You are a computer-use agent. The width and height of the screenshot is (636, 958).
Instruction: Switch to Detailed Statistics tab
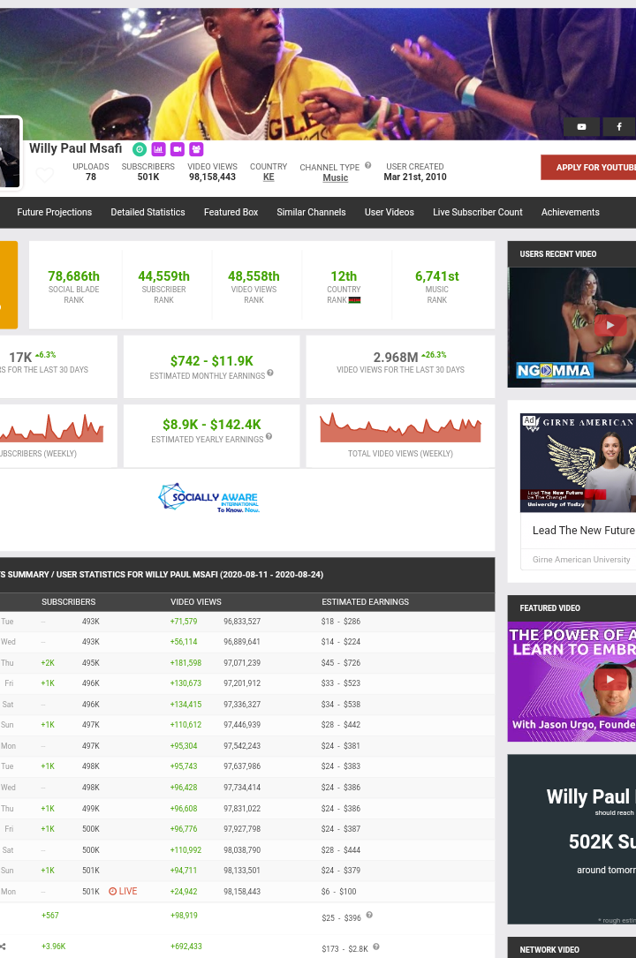coord(148,213)
